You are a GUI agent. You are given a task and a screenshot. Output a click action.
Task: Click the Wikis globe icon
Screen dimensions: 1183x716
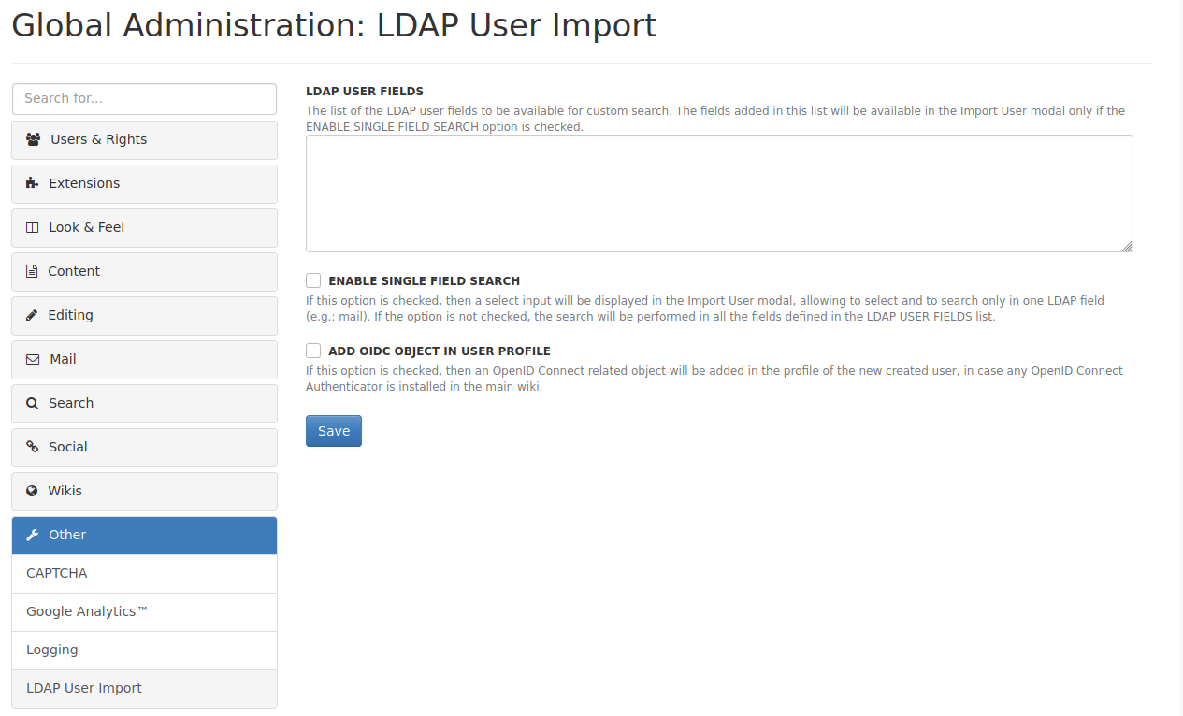33,491
